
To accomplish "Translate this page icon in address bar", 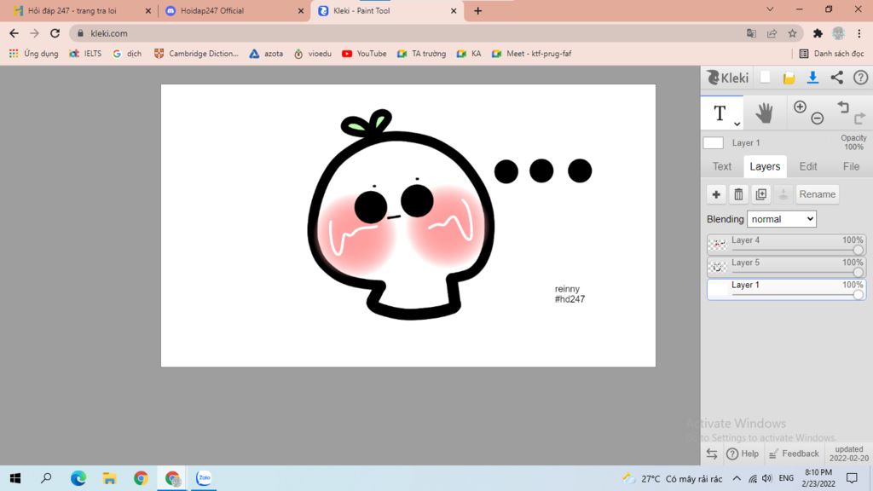I will (x=751, y=33).
